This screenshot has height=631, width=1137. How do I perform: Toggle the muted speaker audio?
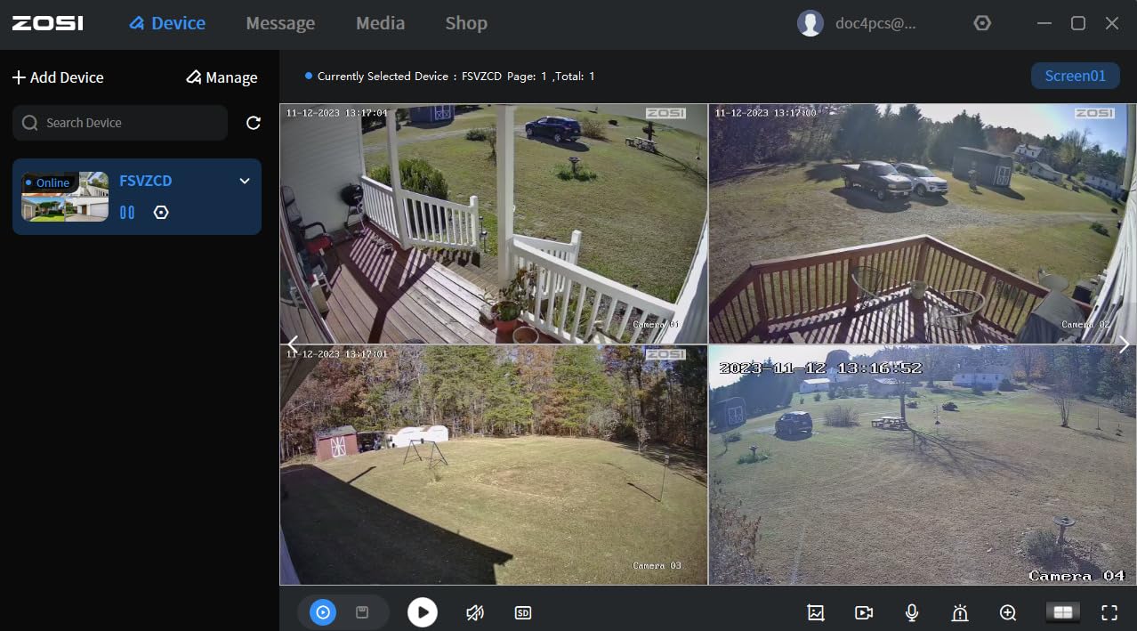[x=475, y=612]
